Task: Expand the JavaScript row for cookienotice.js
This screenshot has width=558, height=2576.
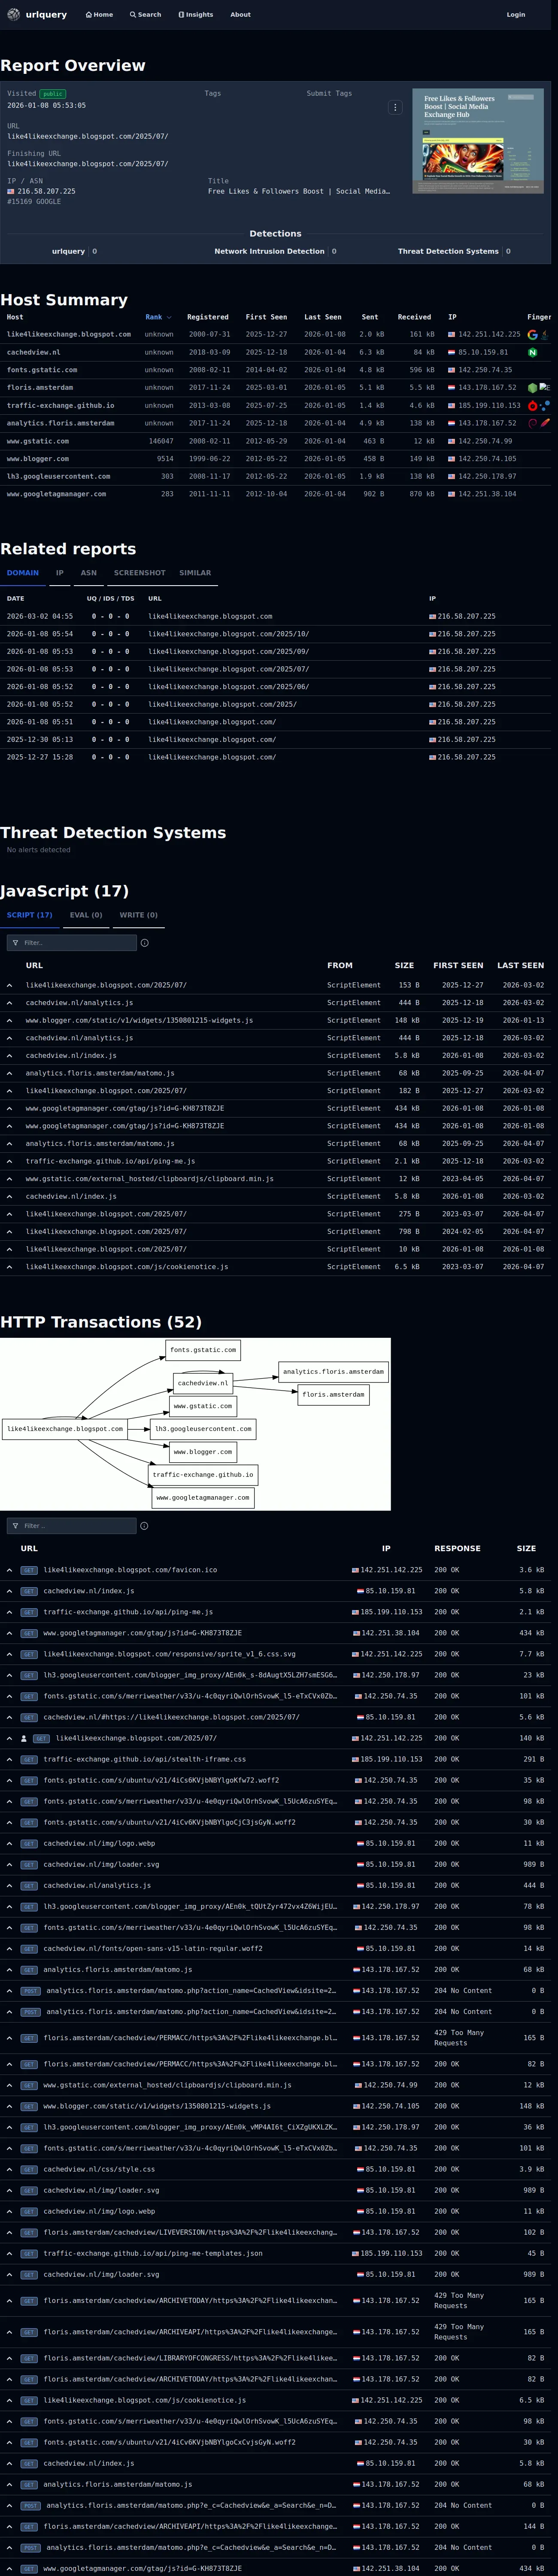Action: point(10,1267)
